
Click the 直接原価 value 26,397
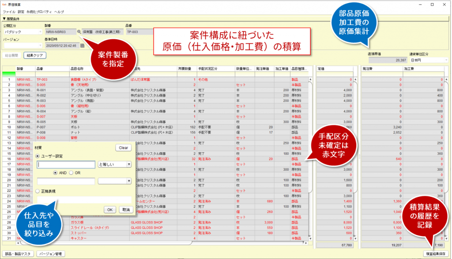click(x=388, y=60)
